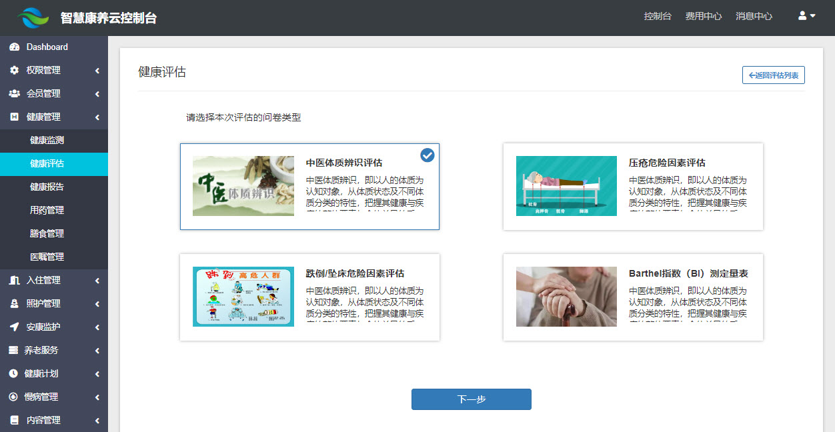835x432 pixels.
Task: Open the user account dropdown
Action: 806,16
